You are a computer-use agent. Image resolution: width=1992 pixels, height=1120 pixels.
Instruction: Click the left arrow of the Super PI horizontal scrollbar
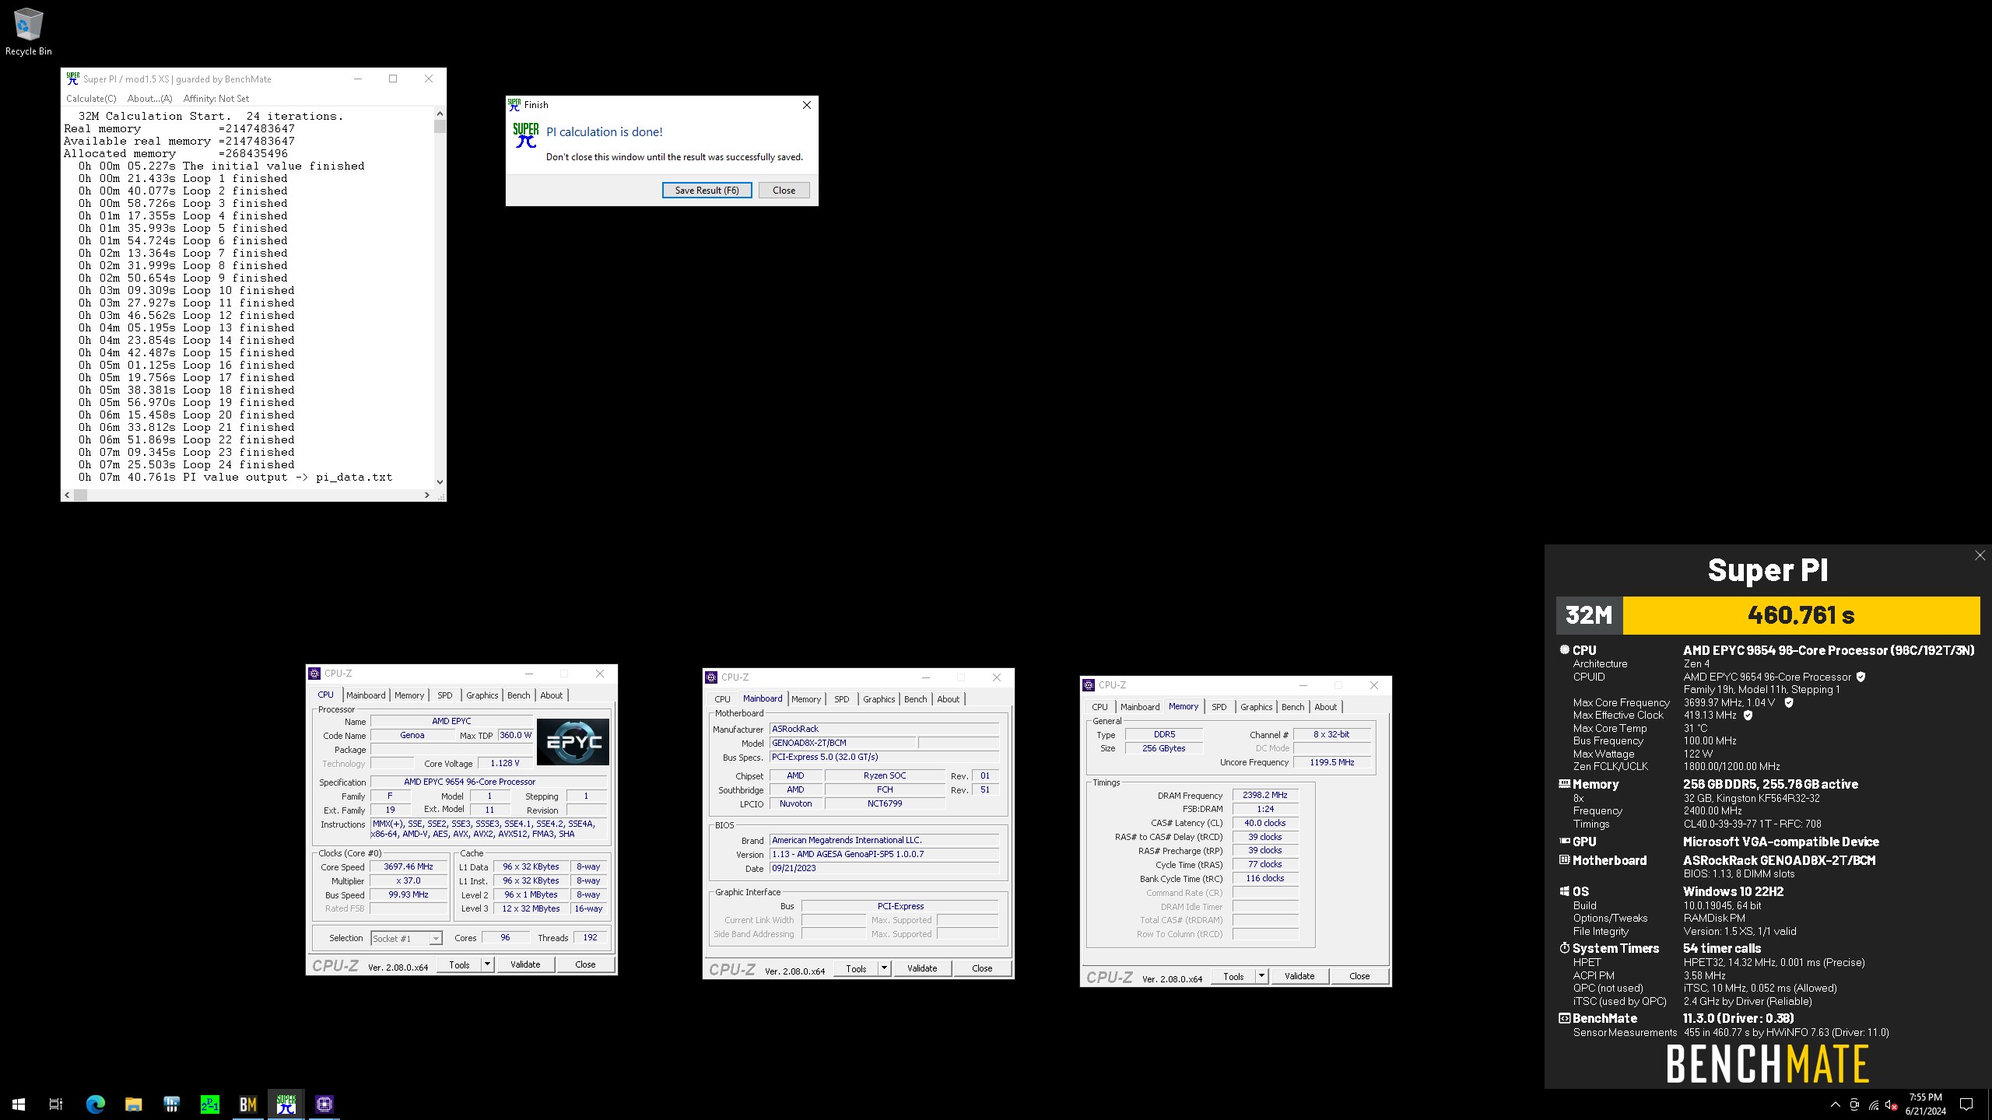point(68,495)
